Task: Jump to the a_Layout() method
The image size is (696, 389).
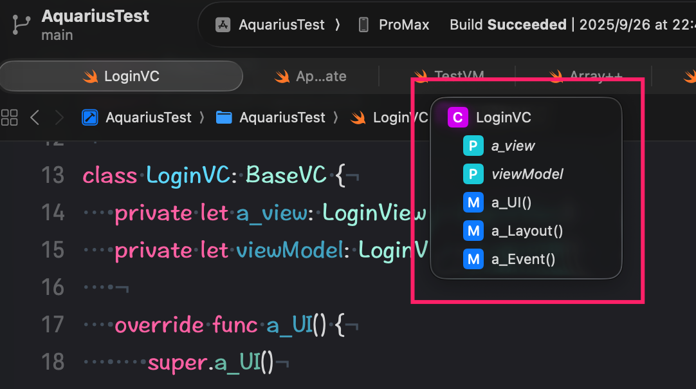Action: (527, 231)
